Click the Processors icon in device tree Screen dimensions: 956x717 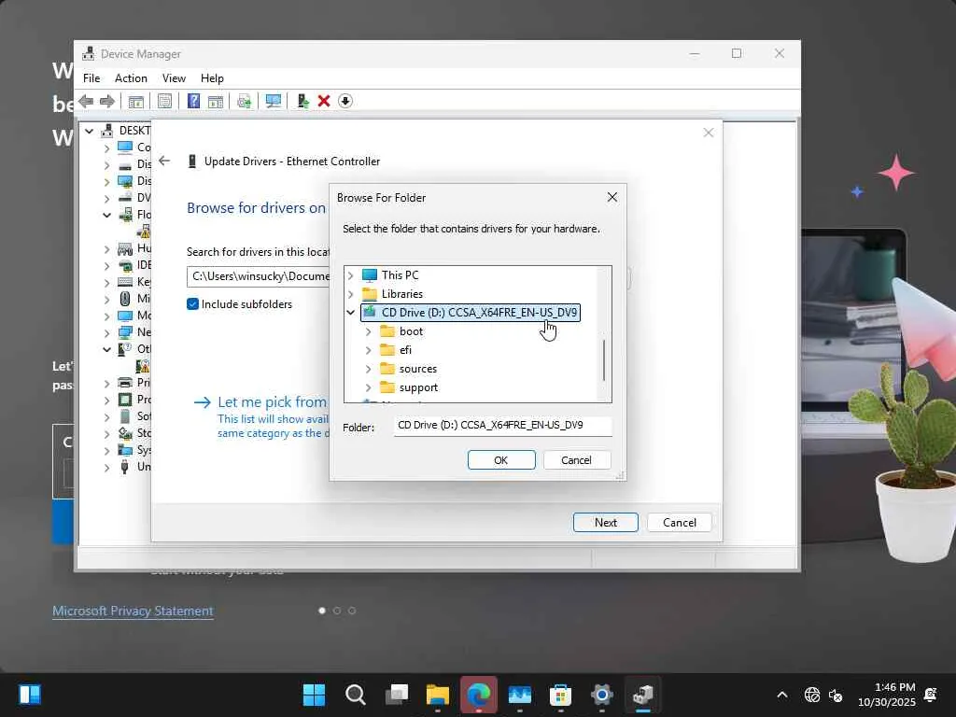pos(125,400)
